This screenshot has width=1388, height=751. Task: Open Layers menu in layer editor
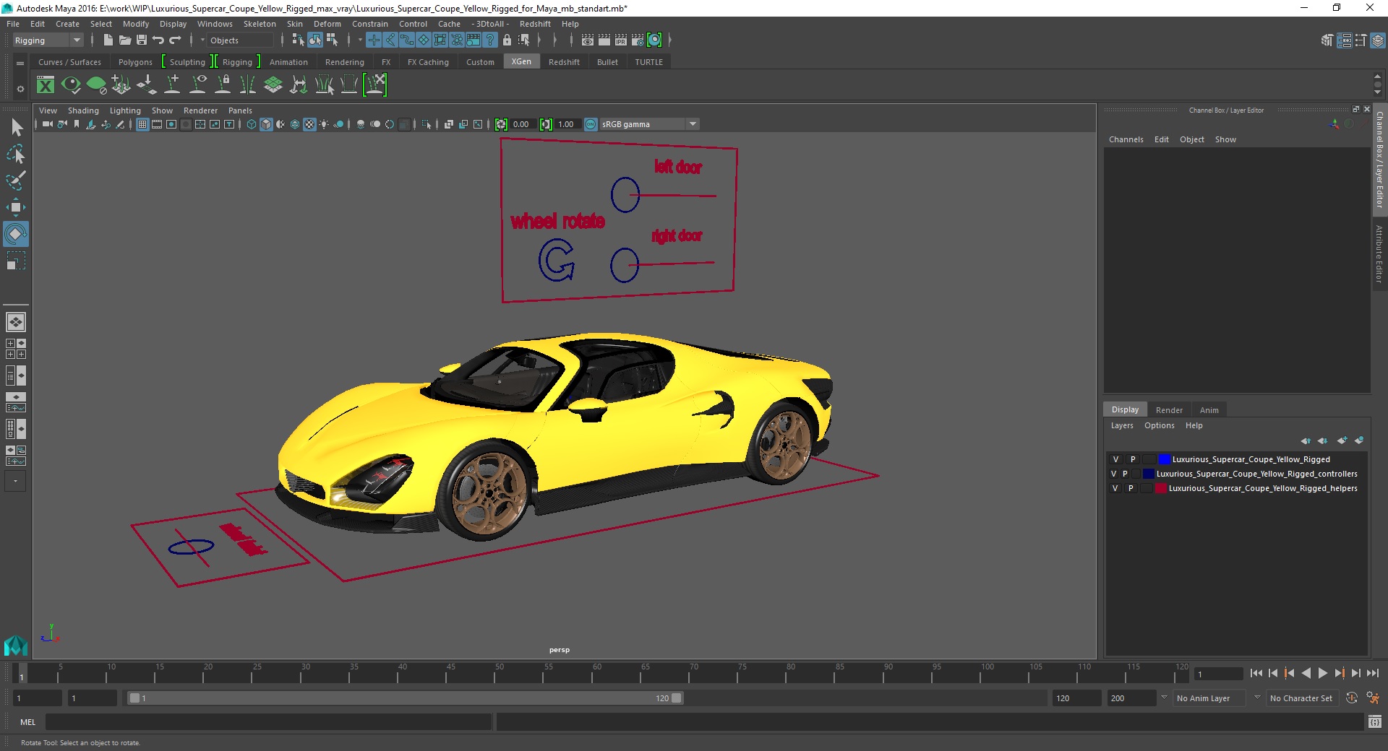pyautogui.click(x=1122, y=425)
